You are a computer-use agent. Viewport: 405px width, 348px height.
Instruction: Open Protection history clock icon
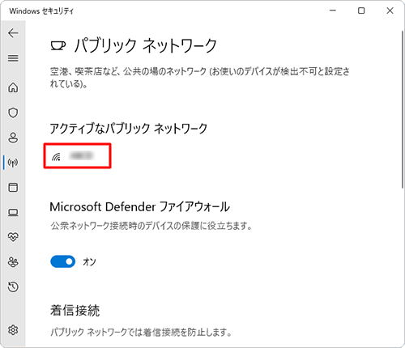13,286
